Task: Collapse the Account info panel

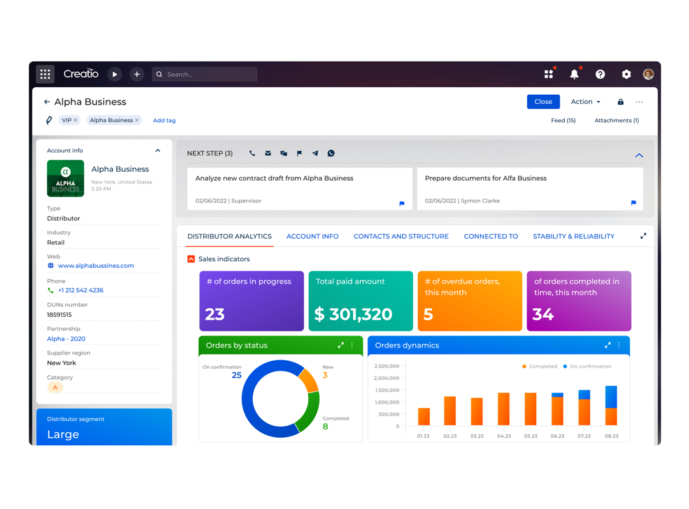Action: click(x=157, y=150)
